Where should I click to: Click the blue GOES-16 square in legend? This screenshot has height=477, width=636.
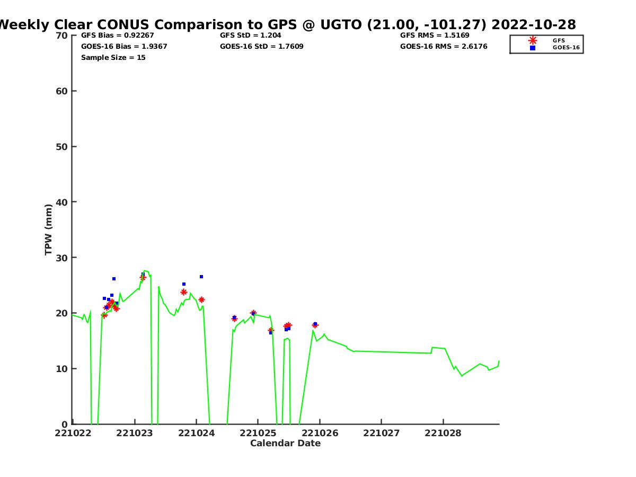[x=533, y=48]
